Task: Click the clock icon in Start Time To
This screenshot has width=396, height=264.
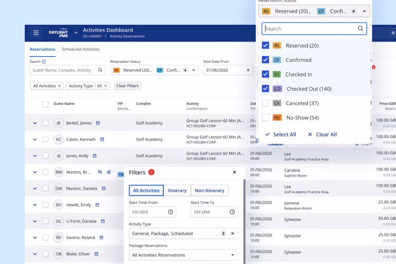Action: pos(232,212)
